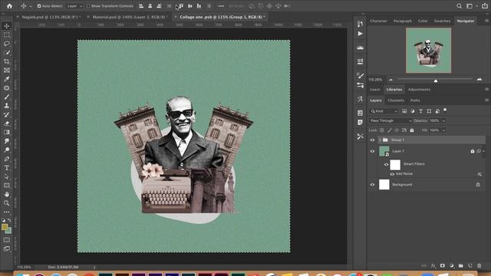Click the share button at top right
This screenshot has width=491, height=276.
click(x=484, y=5)
